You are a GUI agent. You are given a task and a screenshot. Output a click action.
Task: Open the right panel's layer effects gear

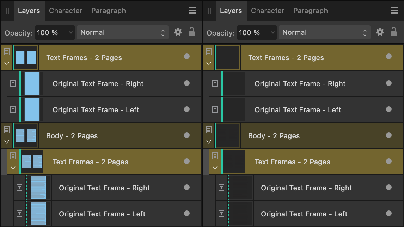tap(380, 32)
